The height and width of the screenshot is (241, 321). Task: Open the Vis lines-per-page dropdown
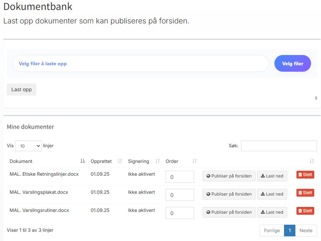point(28,146)
